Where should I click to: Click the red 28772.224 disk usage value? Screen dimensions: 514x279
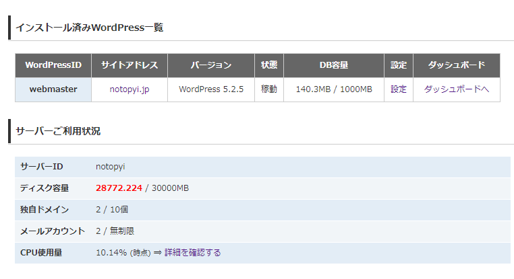[x=119, y=188]
